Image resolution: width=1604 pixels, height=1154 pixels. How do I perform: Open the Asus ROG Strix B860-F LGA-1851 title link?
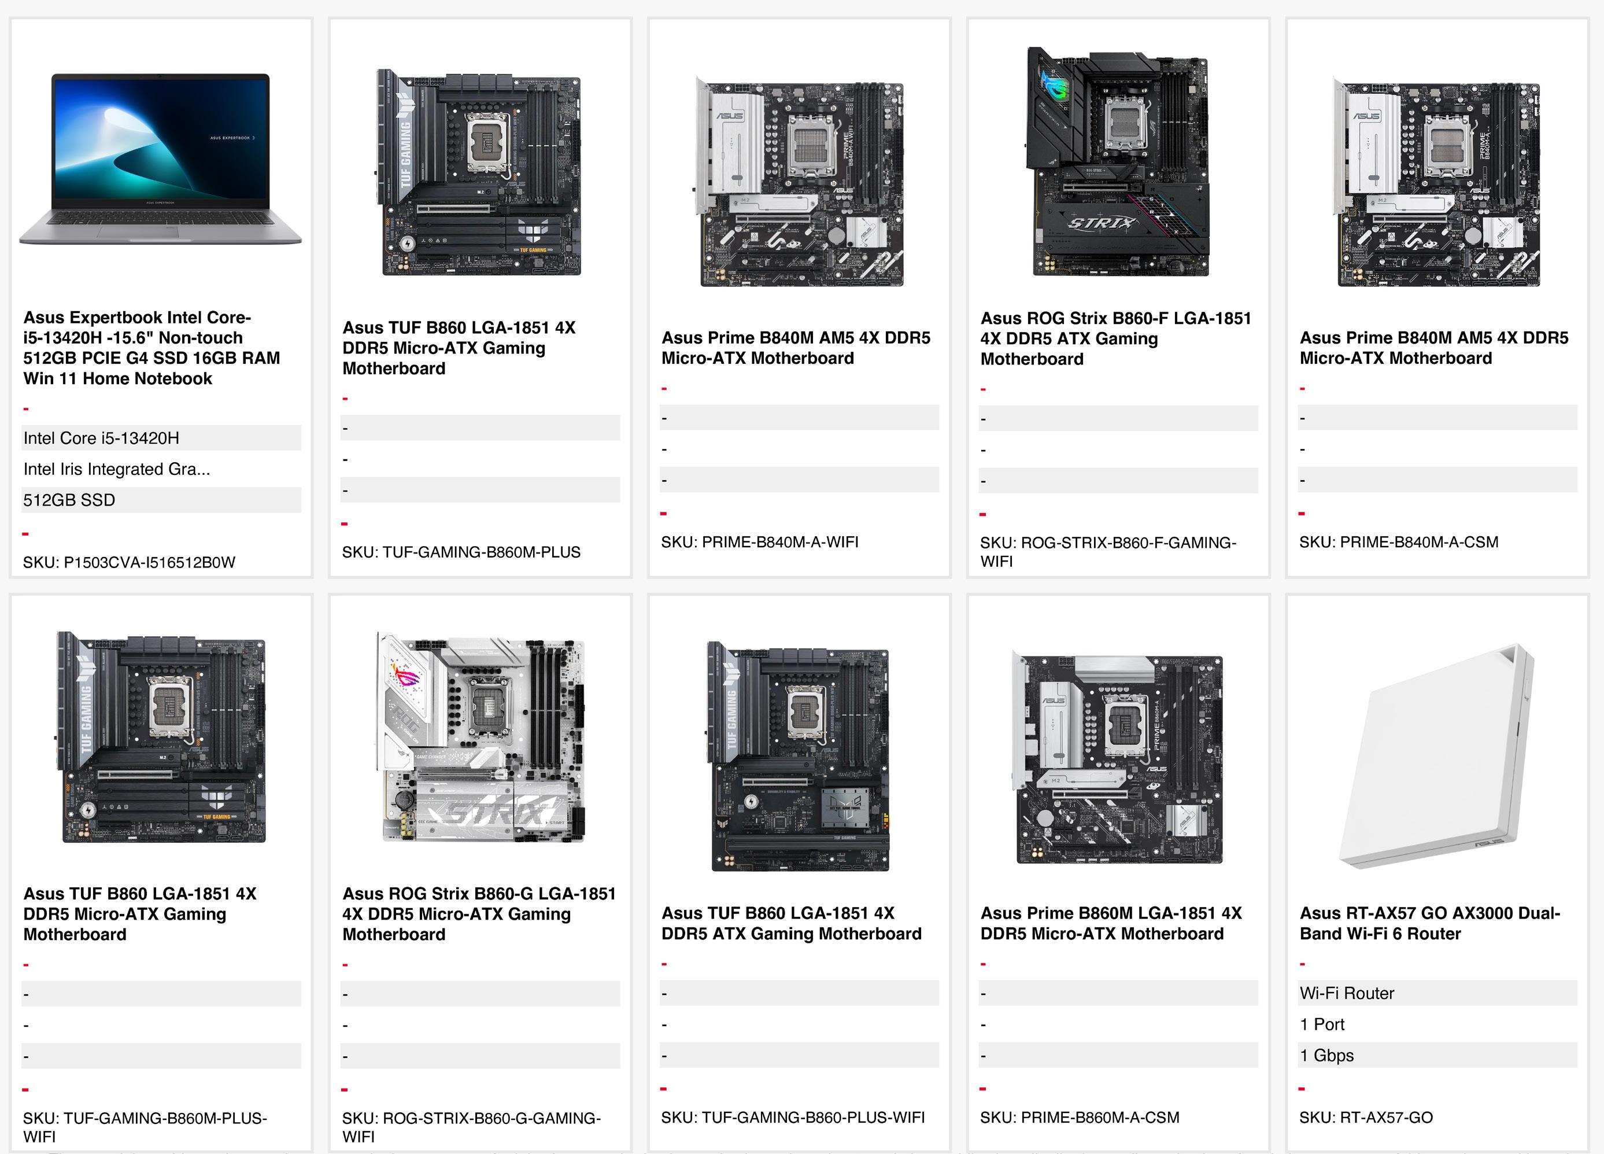point(1115,338)
